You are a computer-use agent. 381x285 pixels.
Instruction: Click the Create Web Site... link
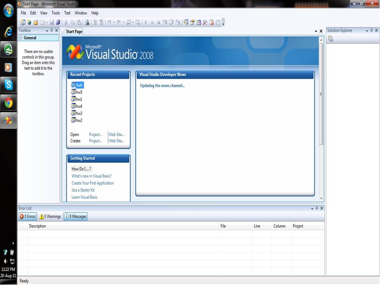(x=117, y=141)
